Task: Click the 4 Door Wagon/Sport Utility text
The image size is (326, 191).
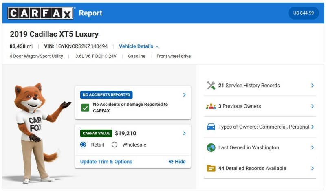Action: tap(36, 56)
